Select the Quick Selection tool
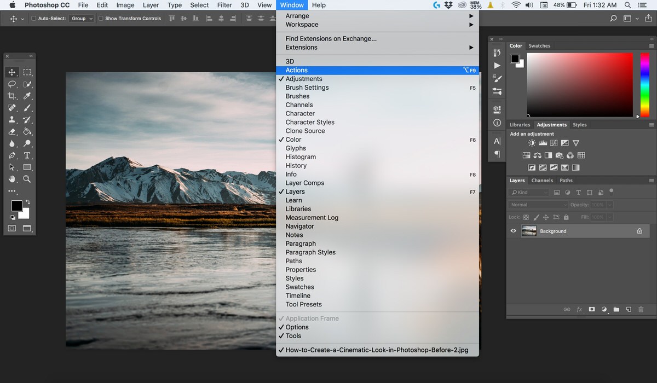Viewport: 657px width, 383px height. [27, 84]
